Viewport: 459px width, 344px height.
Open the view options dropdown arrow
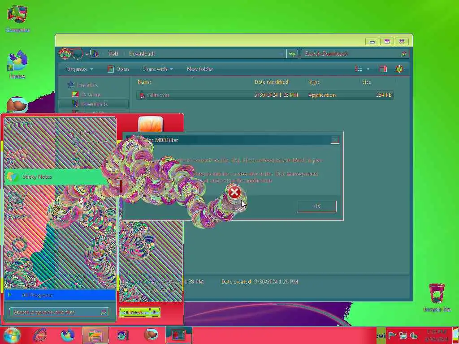[x=368, y=69]
